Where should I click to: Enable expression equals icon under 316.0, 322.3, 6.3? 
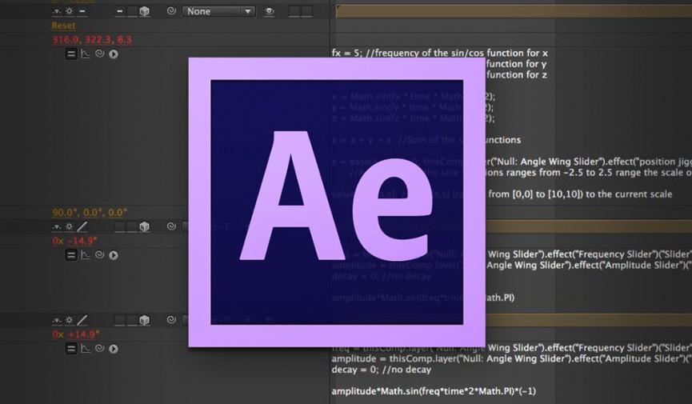(71, 54)
